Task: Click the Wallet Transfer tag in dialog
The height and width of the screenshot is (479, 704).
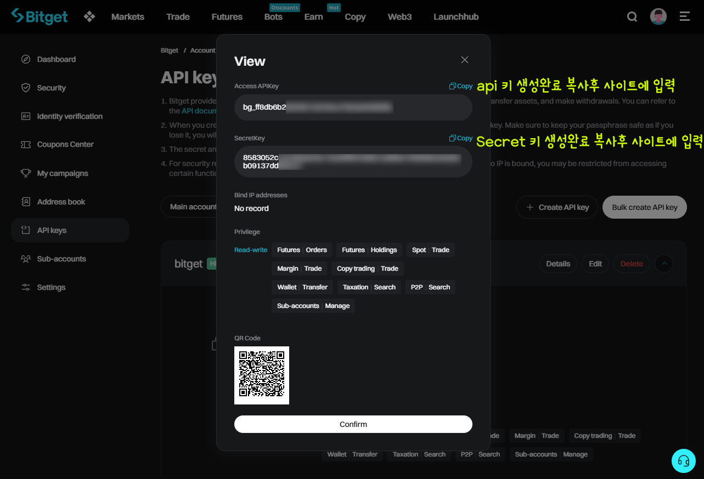Action: [302, 287]
